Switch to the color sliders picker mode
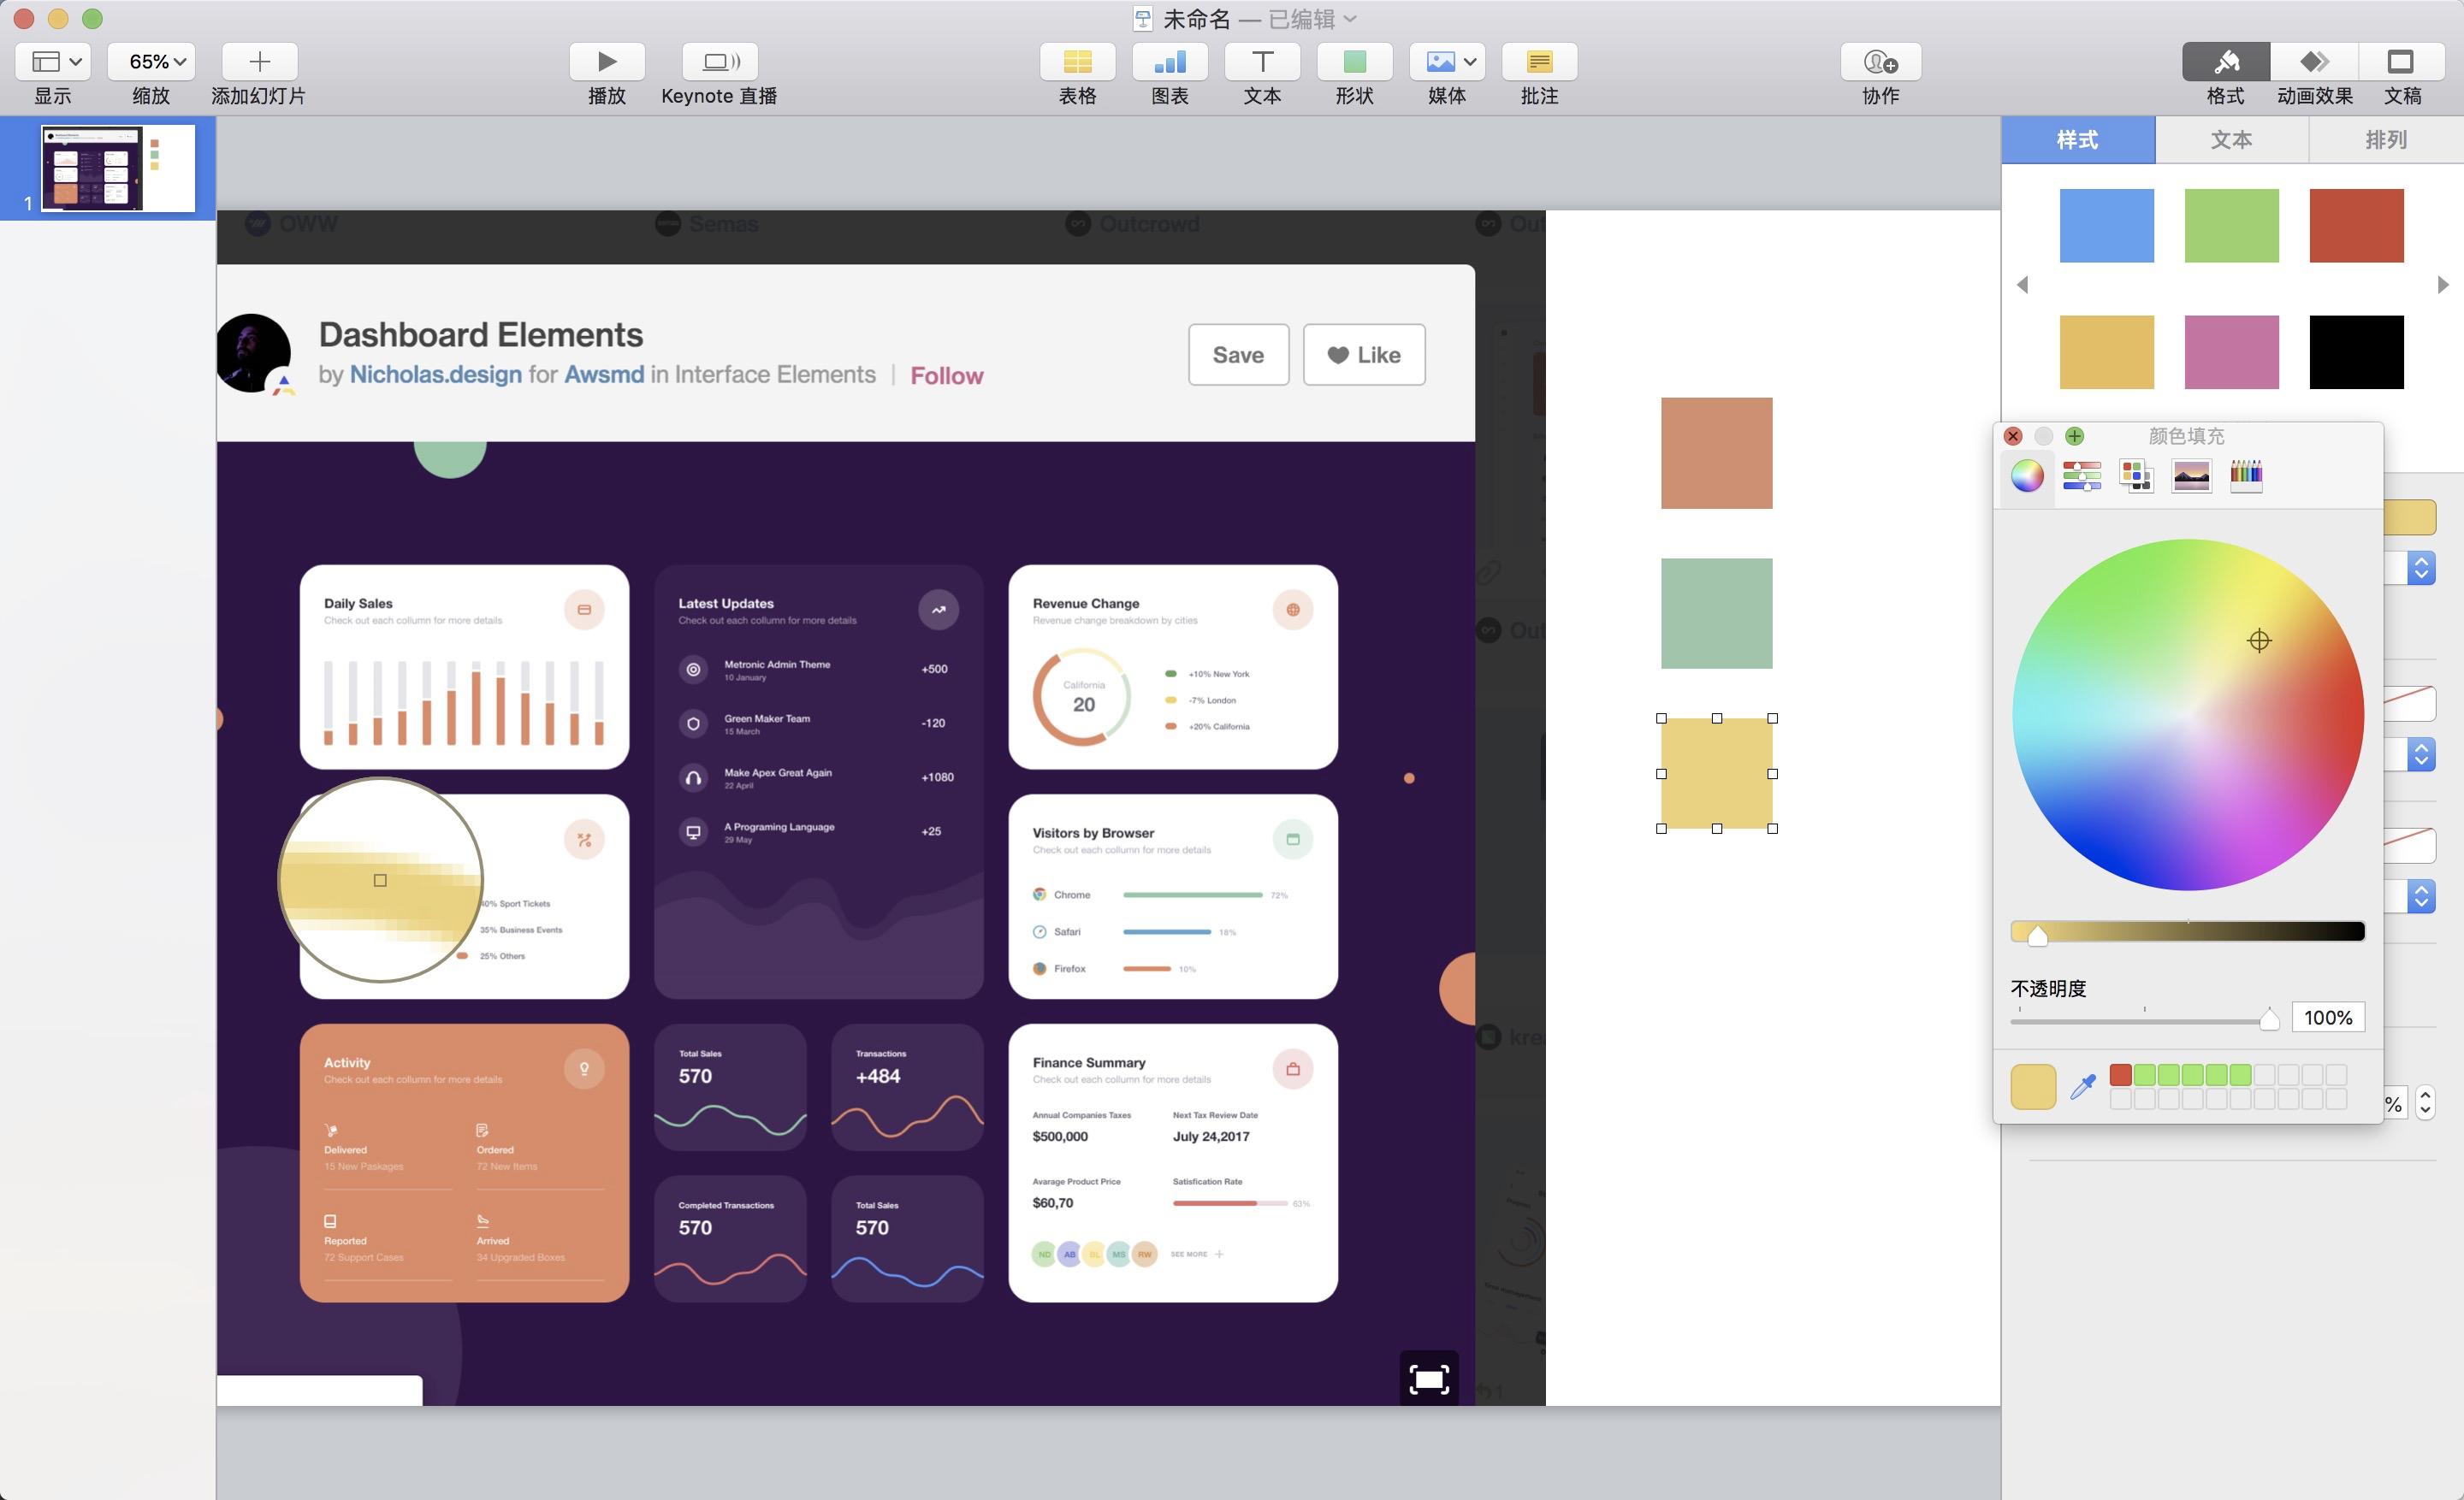The height and width of the screenshot is (1500, 2464). point(2082,475)
